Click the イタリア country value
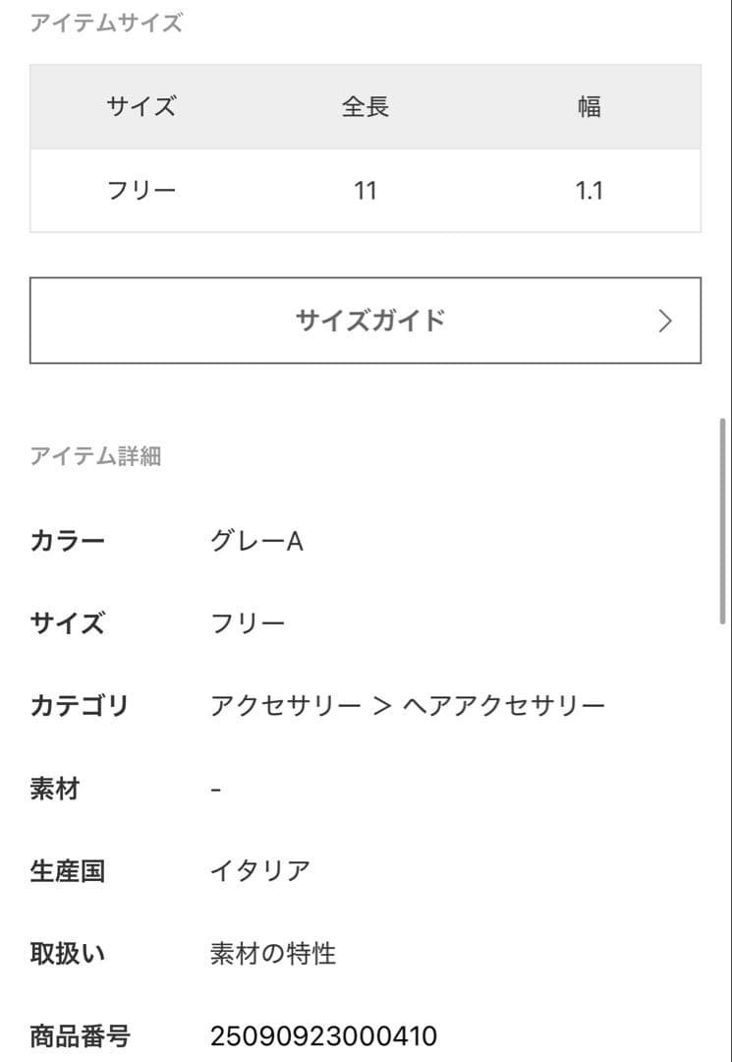The image size is (732, 1062). (x=260, y=871)
